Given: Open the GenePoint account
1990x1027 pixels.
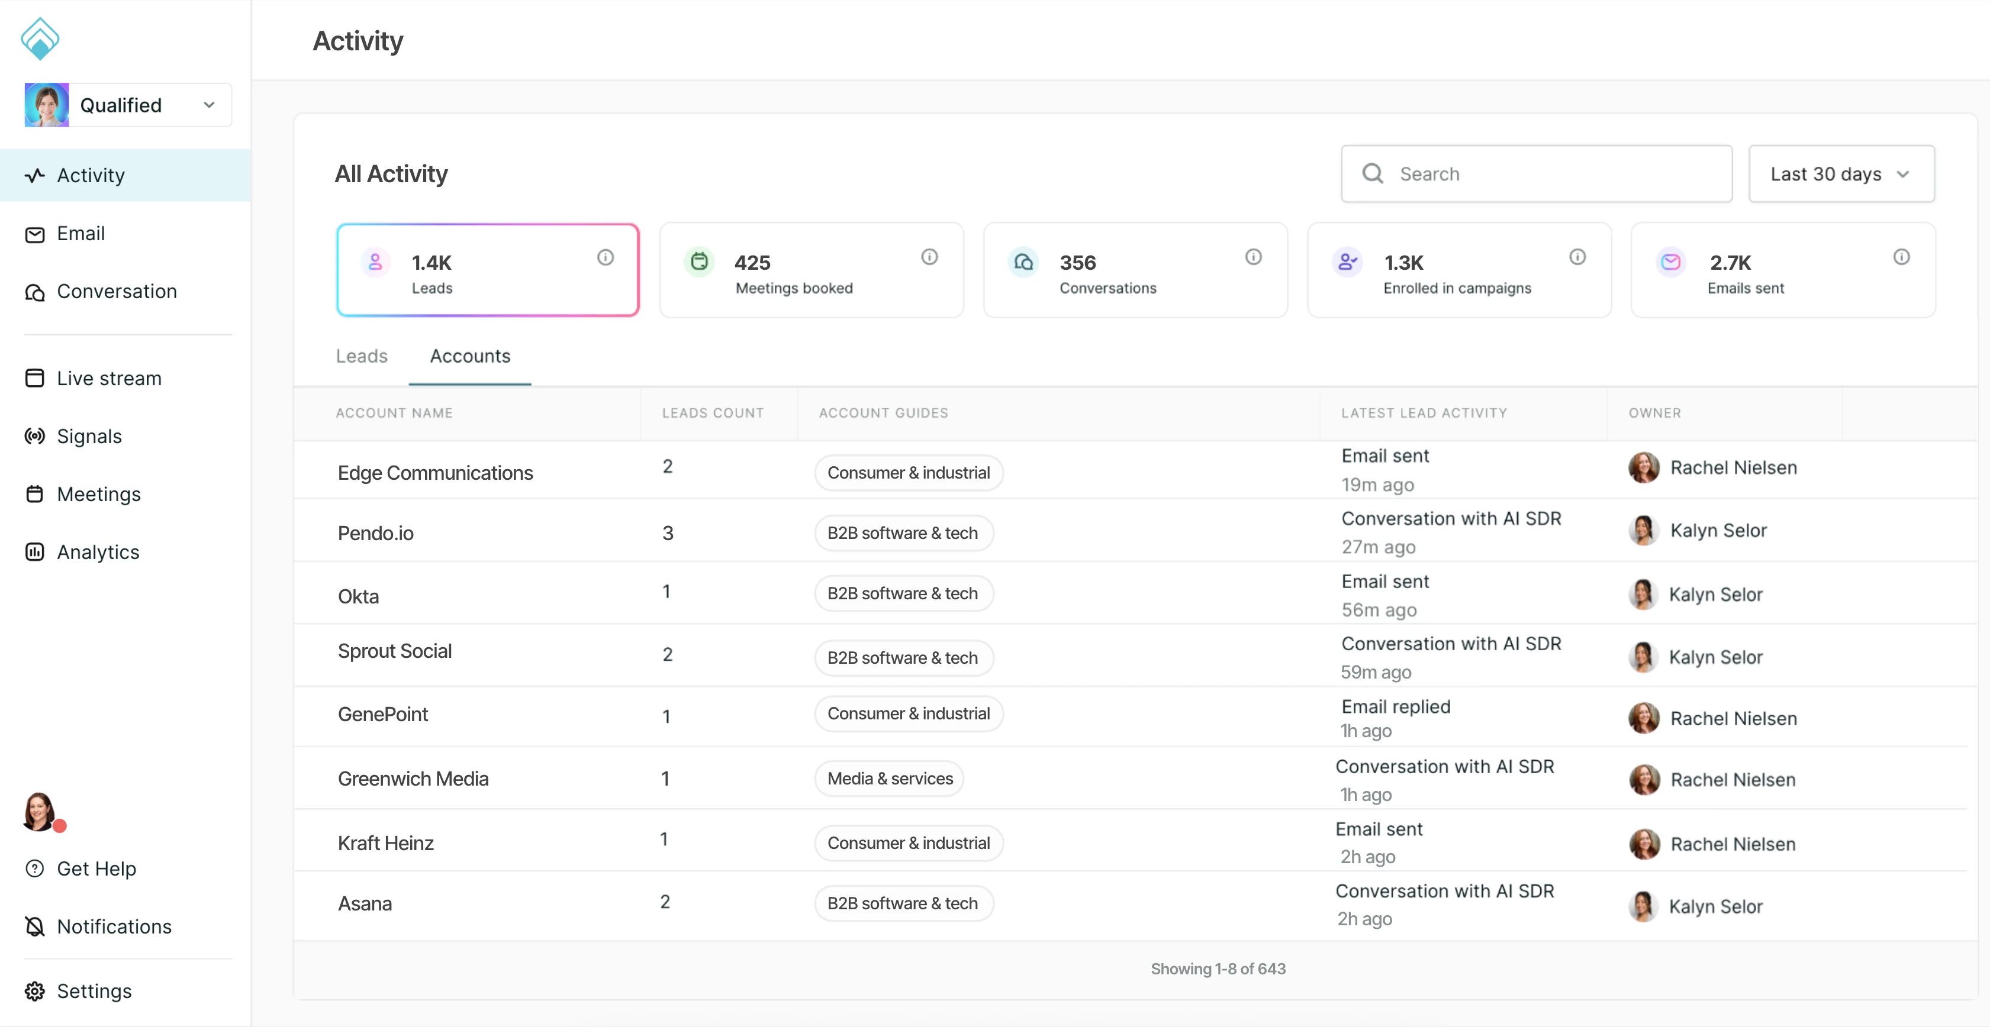Looking at the screenshot, I should (x=382, y=714).
